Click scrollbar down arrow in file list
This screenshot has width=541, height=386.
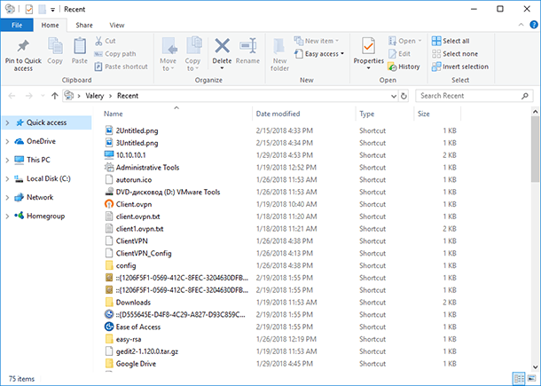535,366
